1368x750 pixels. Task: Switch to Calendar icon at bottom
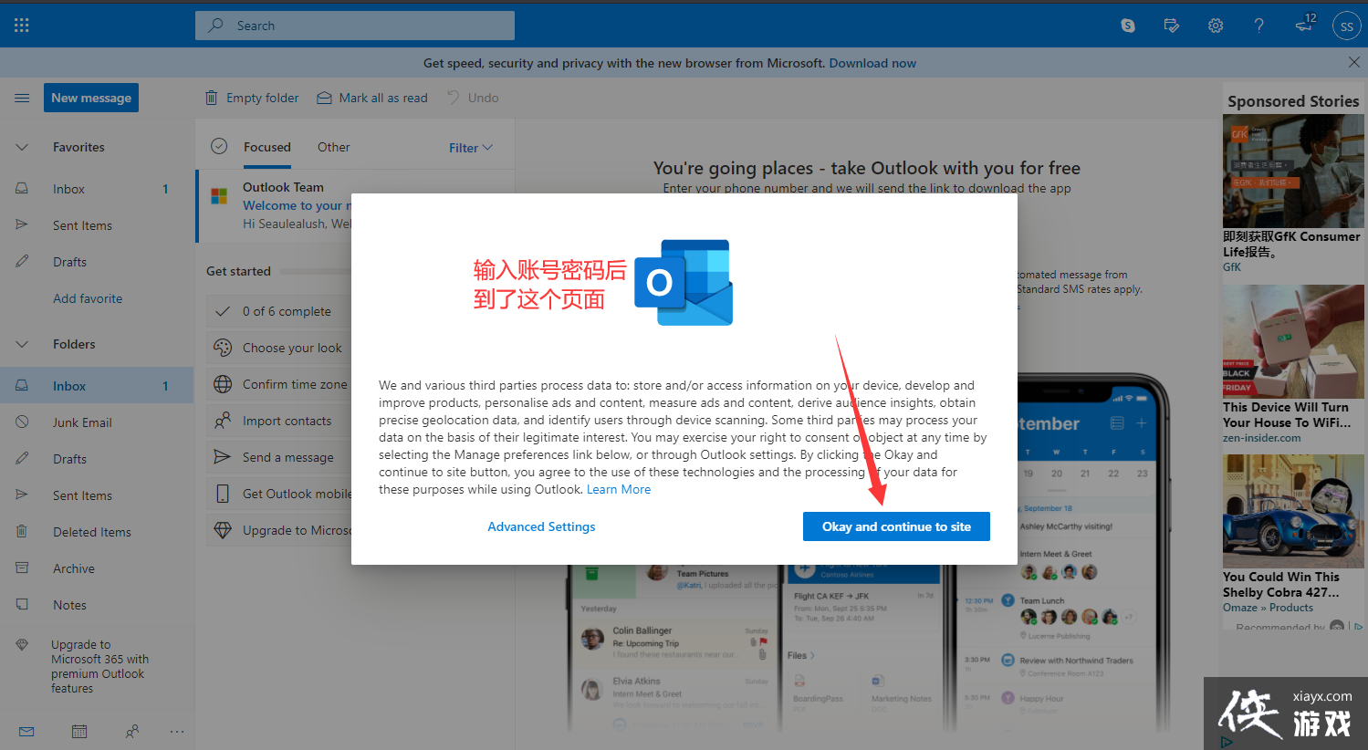[x=79, y=731]
